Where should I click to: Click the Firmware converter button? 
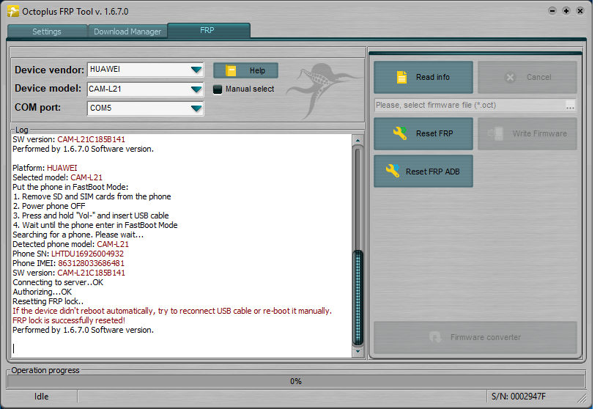click(x=475, y=337)
